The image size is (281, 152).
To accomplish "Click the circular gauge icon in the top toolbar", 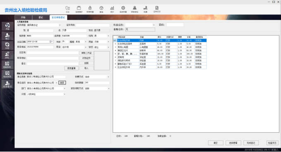I will click(x=101, y=9).
